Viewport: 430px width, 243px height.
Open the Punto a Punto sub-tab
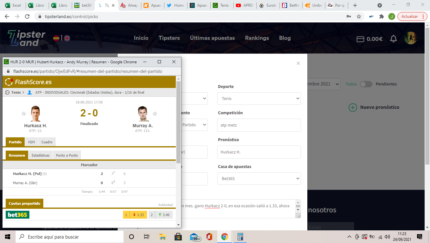tap(67, 155)
